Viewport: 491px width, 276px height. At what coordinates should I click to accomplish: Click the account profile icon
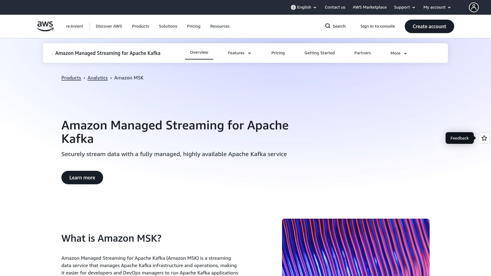(474, 7)
